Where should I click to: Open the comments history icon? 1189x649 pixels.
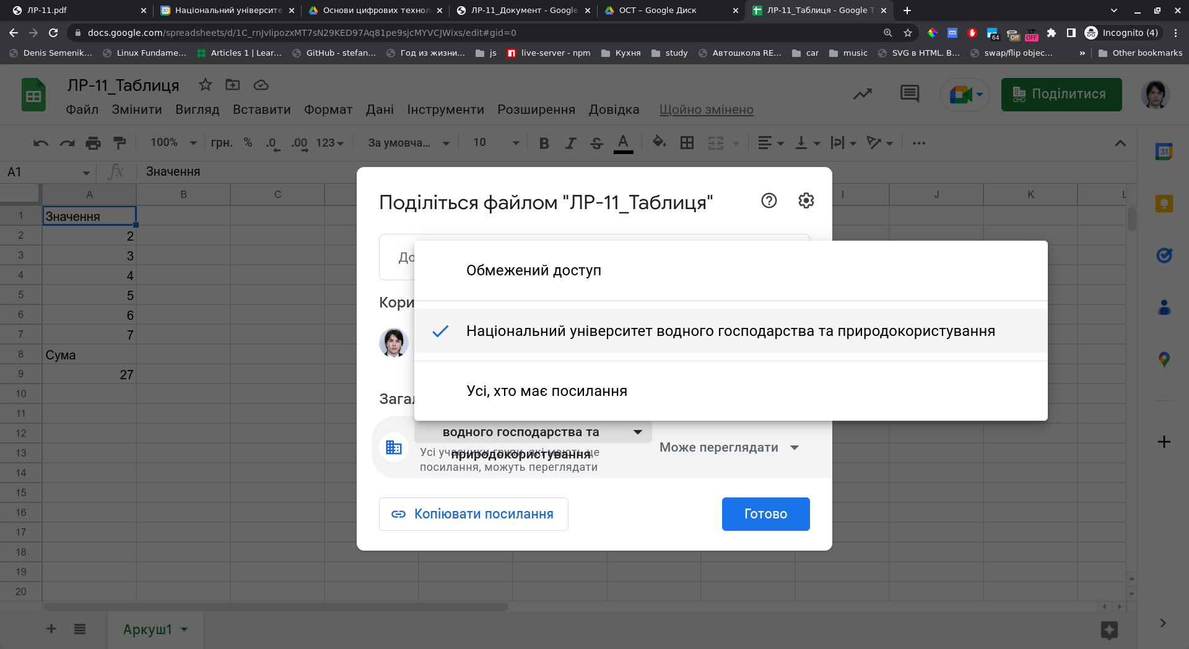click(909, 94)
